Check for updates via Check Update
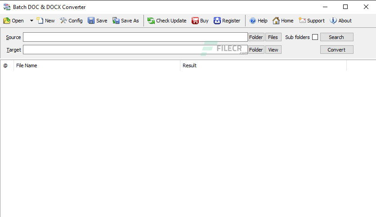Screen dimensions: 376x217 (x=167, y=21)
